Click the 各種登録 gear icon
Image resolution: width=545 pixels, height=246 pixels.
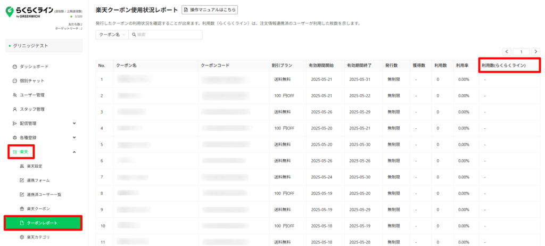(14, 137)
